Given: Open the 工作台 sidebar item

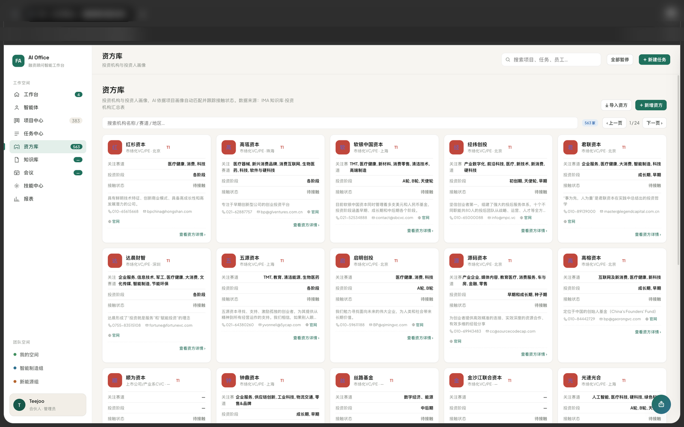Looking at the screenshot, I should [x=48, y=94].
